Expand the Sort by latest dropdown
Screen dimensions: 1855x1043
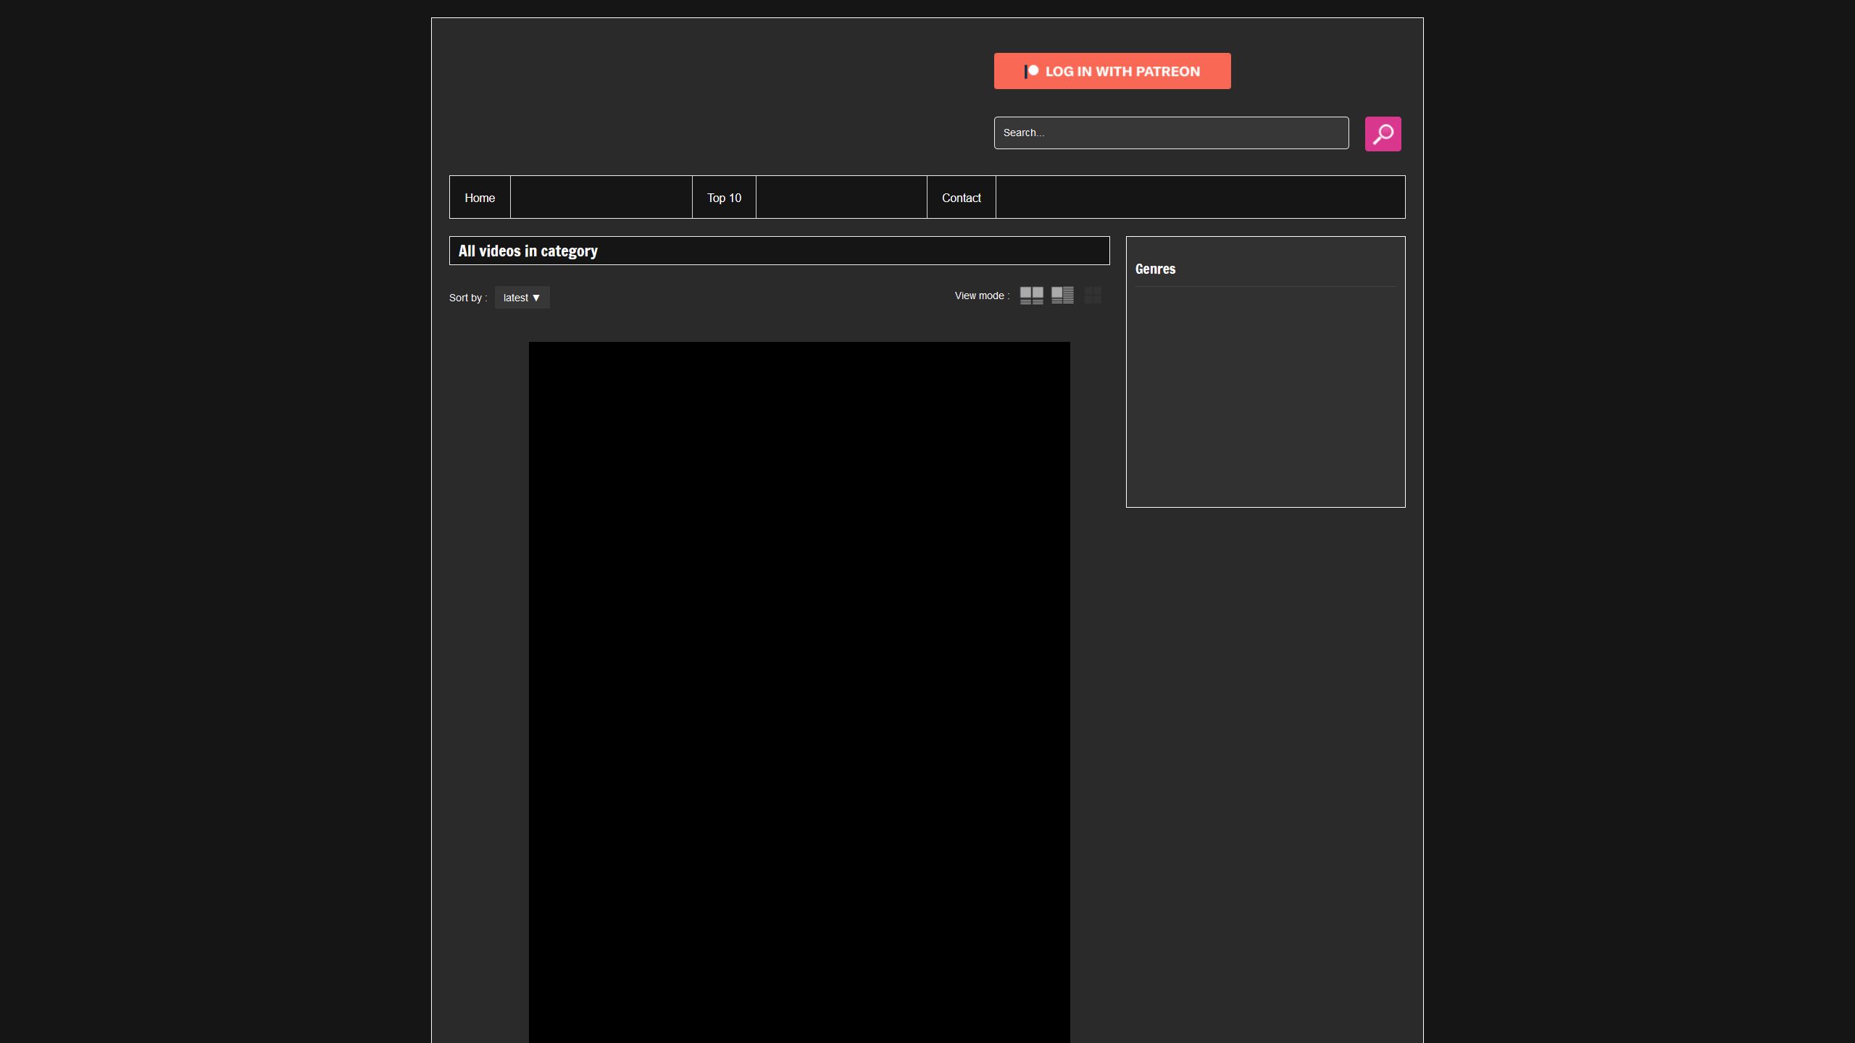tap(522, 298)
